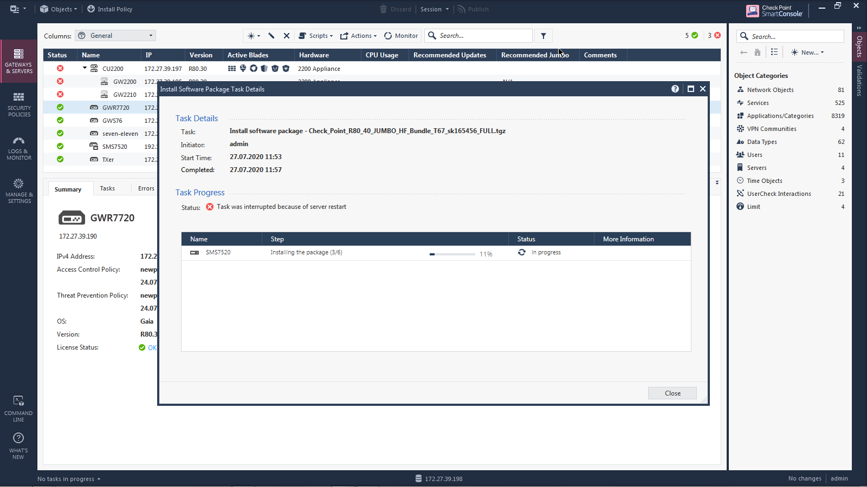Switch to the Tasks tab
The height and width of the screenshot is (487, 867).
pyautogui.click(x=107, y=188)
